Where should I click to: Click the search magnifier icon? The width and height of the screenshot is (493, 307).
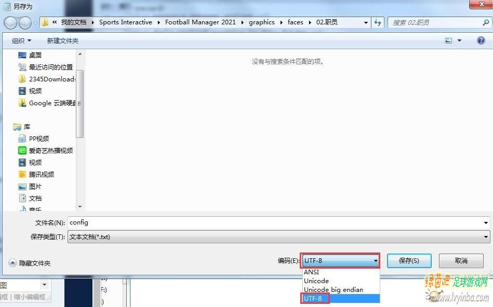click(x=486, y=23)
